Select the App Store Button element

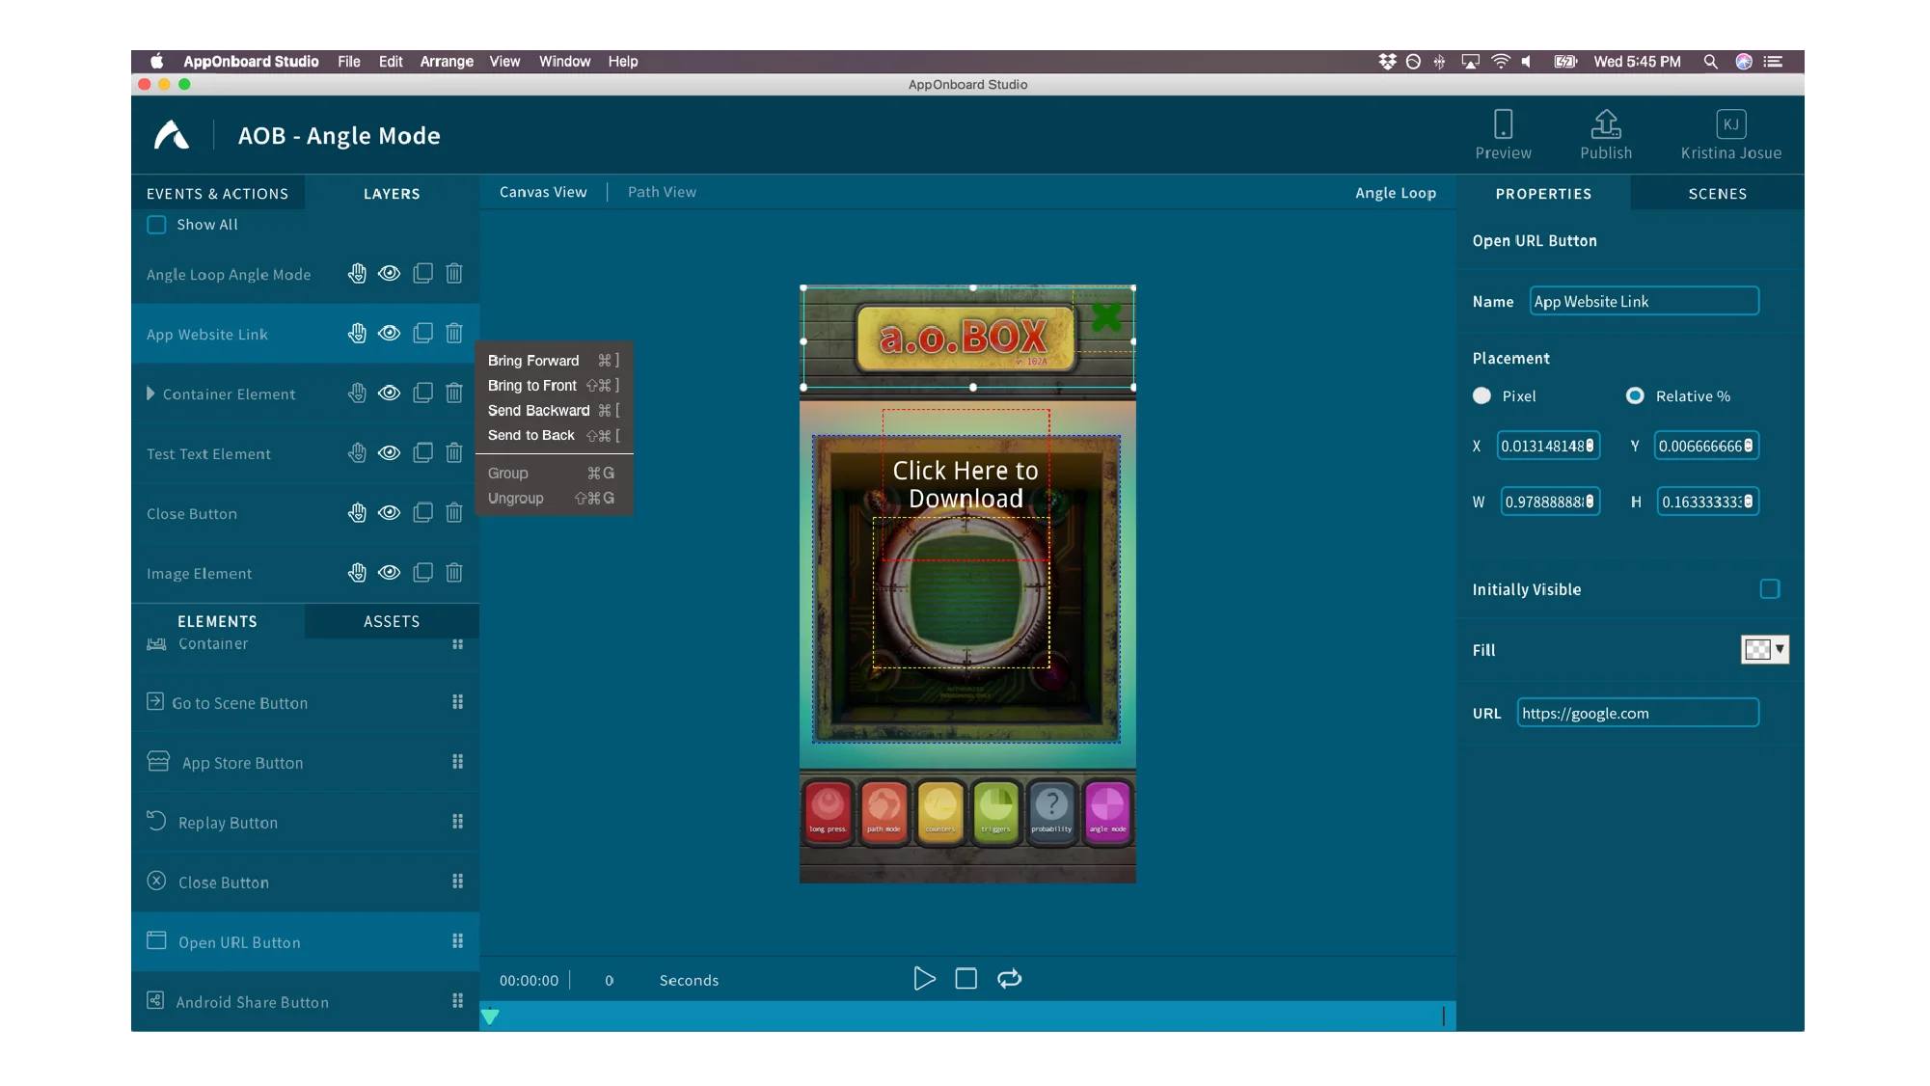241,762
